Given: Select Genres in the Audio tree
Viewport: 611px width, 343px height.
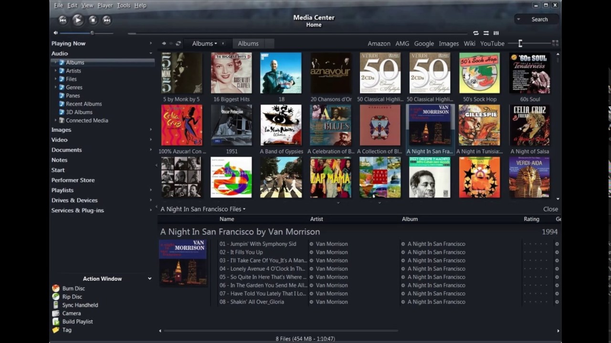Looking at the screenshot, I should point(74,87).
